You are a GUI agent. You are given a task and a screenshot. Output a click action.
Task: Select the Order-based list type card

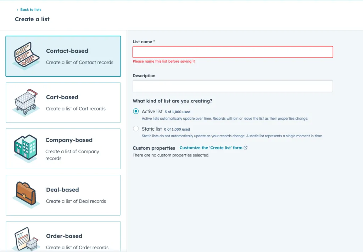click(63, 236)
